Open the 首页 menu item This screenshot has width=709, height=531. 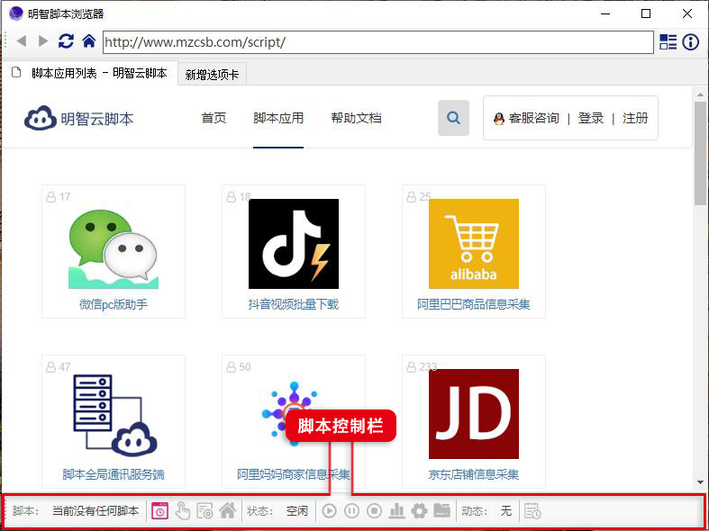pos(214,118)
